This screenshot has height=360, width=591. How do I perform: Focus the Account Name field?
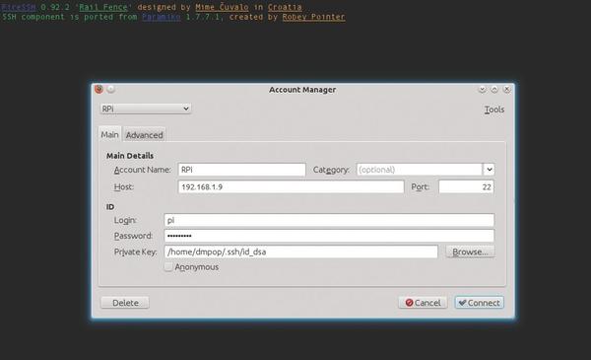(x=241, y=170)
